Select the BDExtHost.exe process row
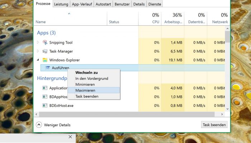 coord(129,105)
